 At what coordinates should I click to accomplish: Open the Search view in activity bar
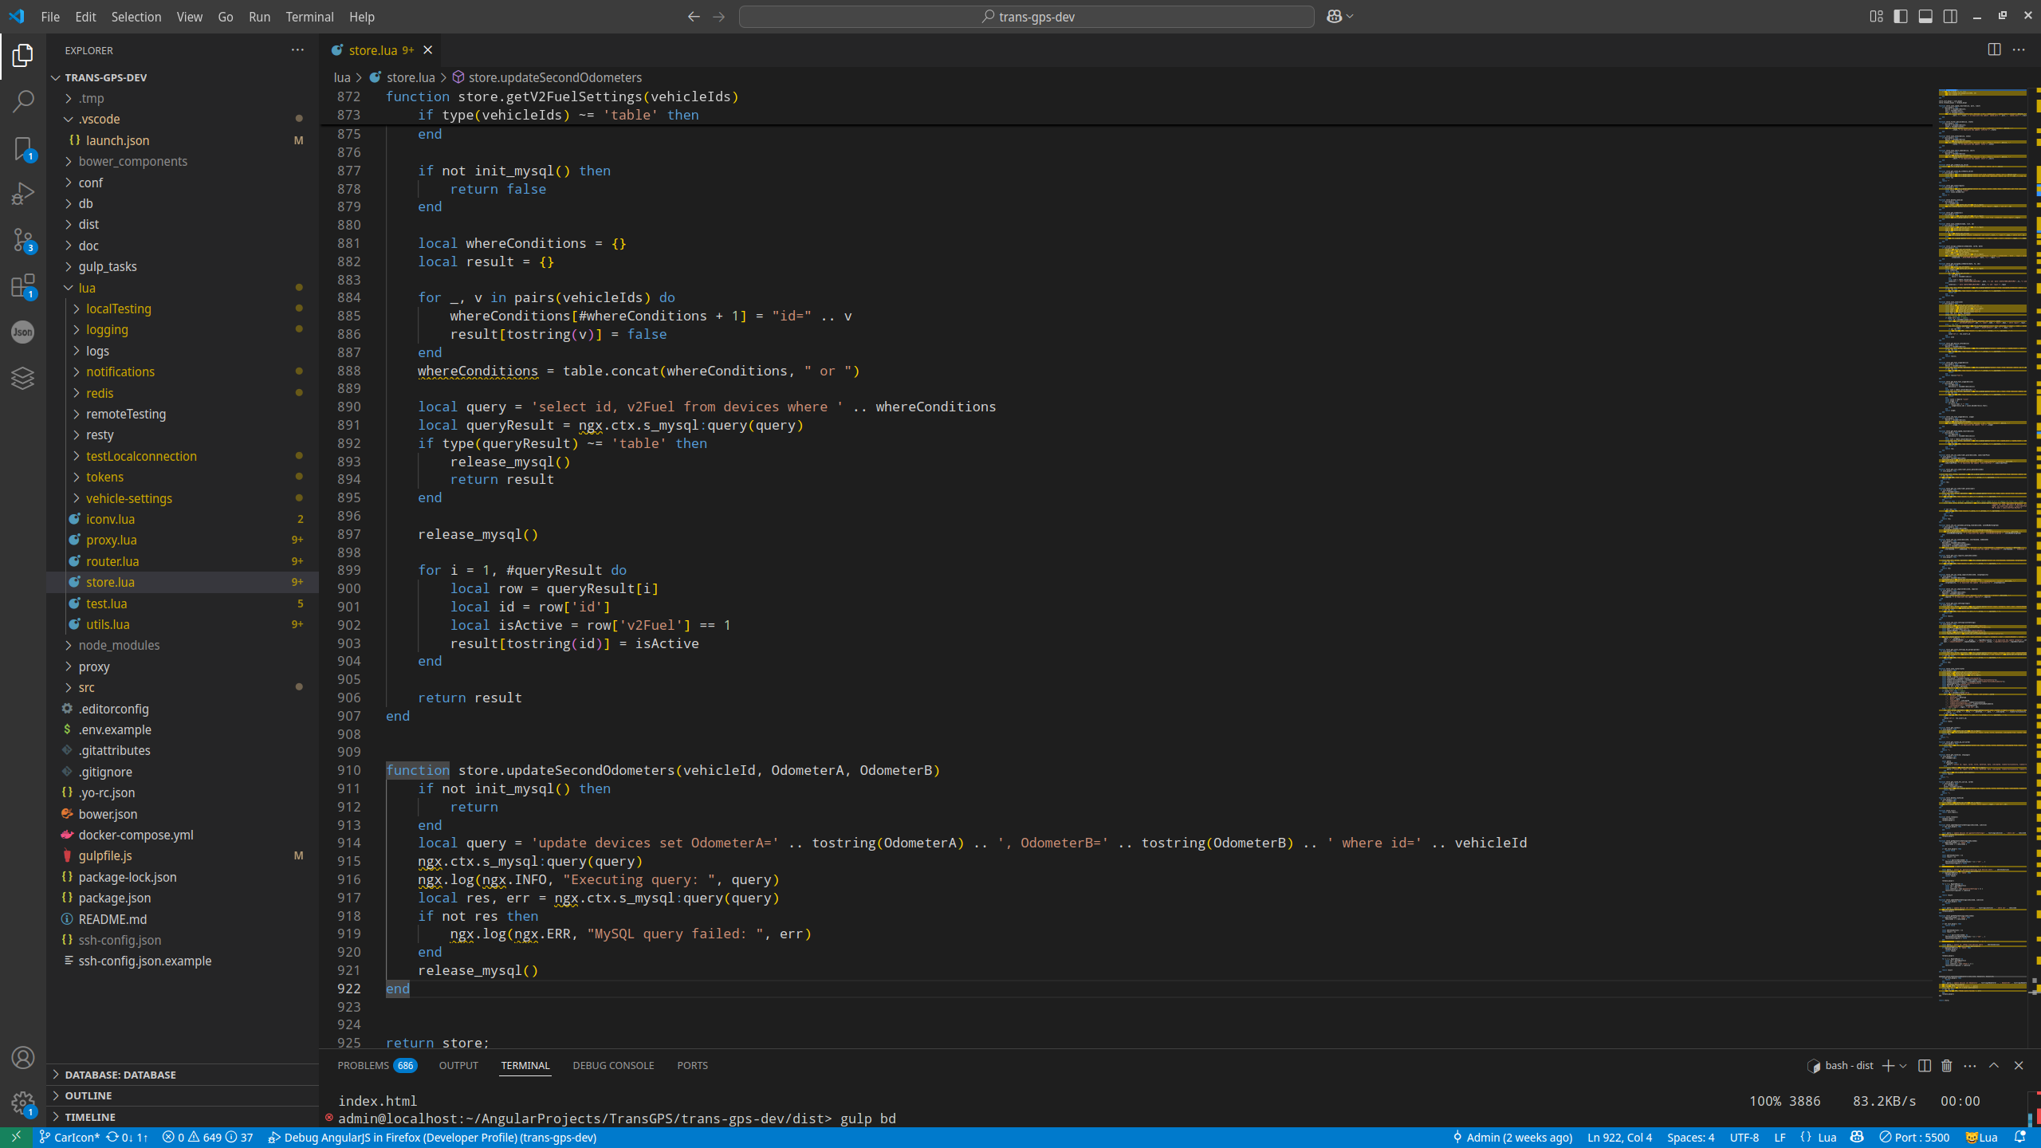(x=23, y=101)
